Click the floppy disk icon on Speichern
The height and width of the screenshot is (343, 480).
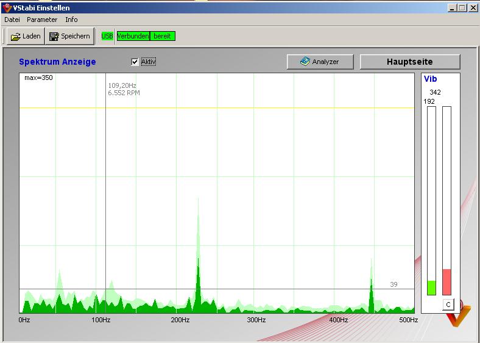click(x=54, y=37)
